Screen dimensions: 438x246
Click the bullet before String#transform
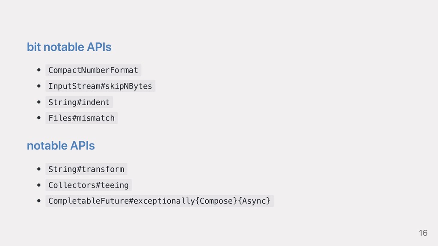pos(39,169)
